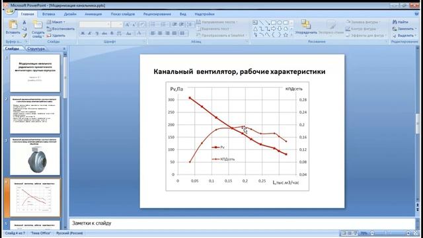Click the Cut scissors icon
423x238 pixels.
click(x=24, y=22)
